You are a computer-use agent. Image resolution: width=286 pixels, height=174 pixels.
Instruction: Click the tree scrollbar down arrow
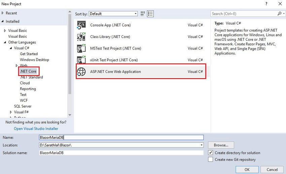pos(70,115)
